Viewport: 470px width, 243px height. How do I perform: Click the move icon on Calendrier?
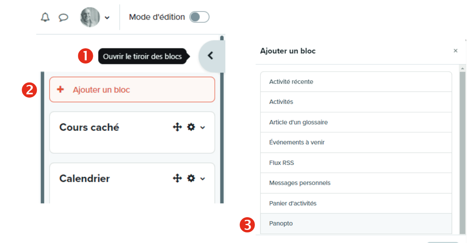click(x=177, y=178)
